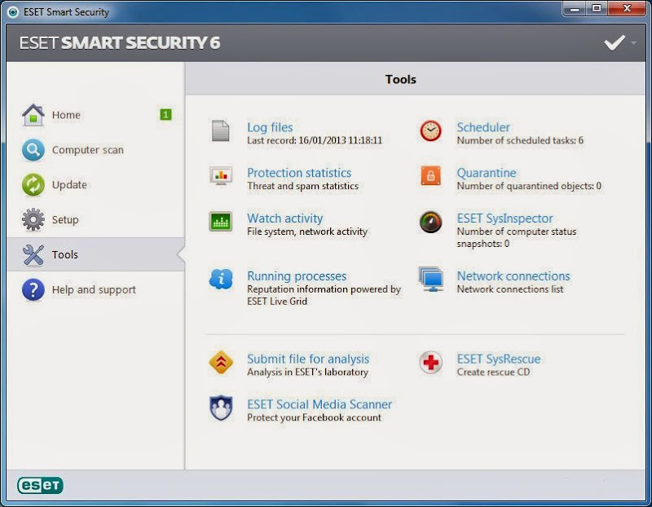Image resolution: width=652 pixels, height=507 pixels.
Task: Launch the ESET SysInspector link
Action: click(x=504, y=218)
